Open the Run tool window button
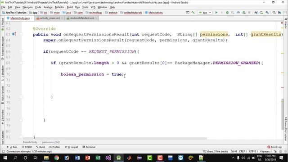Screen dimensions: 288x162 point(12,147)
